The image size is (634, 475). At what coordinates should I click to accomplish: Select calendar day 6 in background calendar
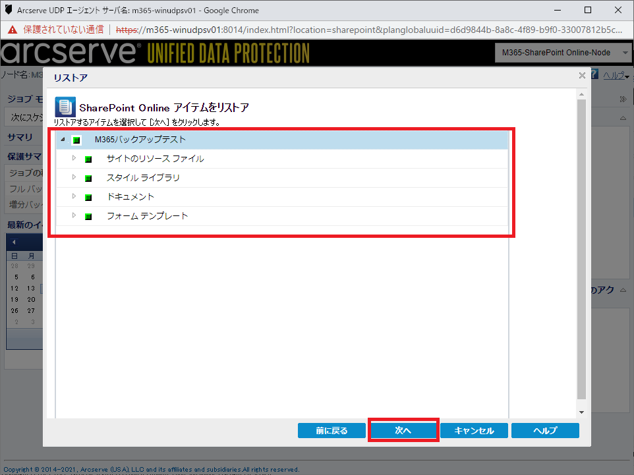tap(33, 277)
